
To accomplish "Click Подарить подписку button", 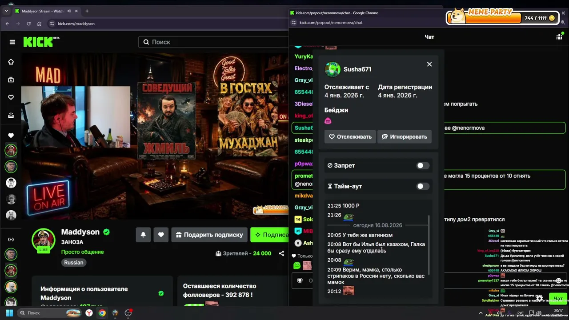I will [x=209, y=235].
